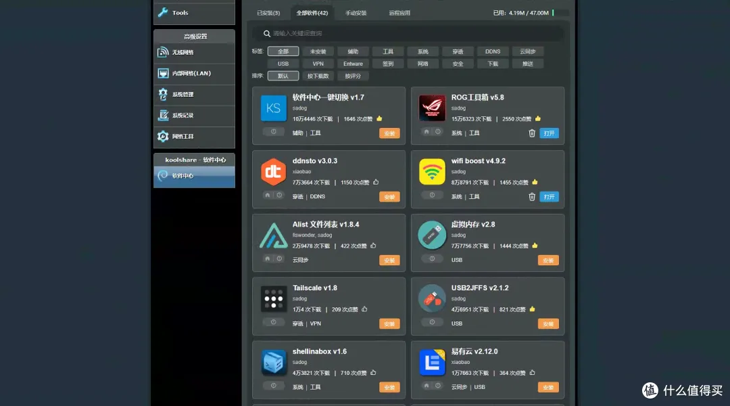Click the search magnifier icon
Image resolution: width=730 pixels, height=406 pixels.
267,33
